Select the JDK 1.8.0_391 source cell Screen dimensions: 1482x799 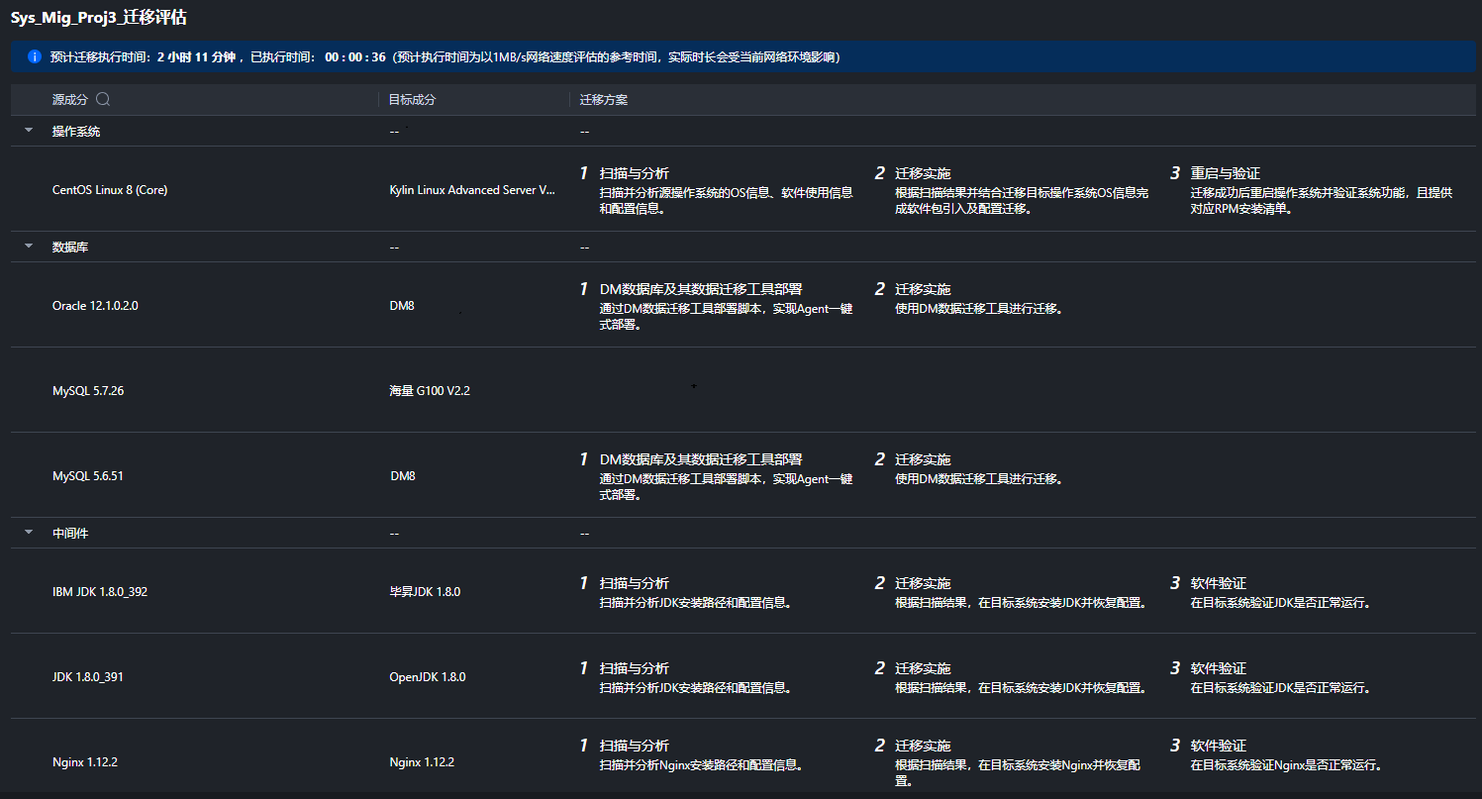point(88,677)
